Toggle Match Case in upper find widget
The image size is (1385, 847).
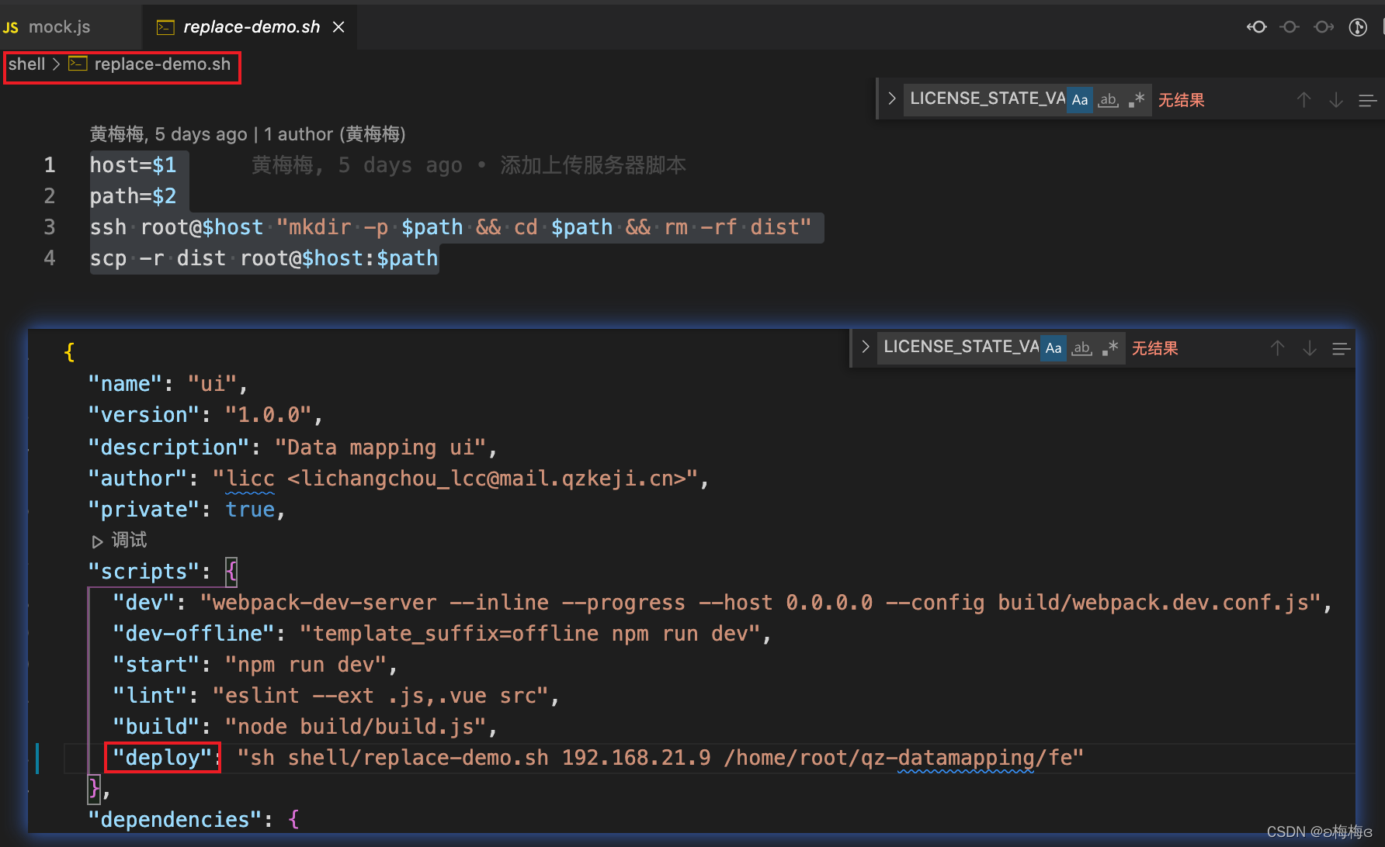(x=1080, y=99)
